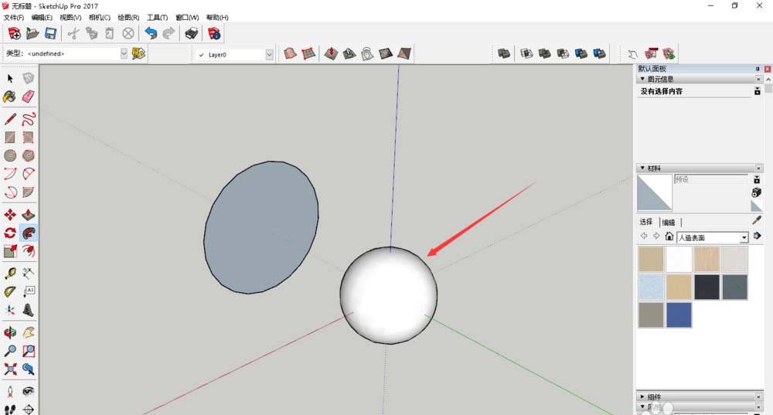Activate the highlighted Follow Me tool
The image size is (773, 415).
[29, 233]
